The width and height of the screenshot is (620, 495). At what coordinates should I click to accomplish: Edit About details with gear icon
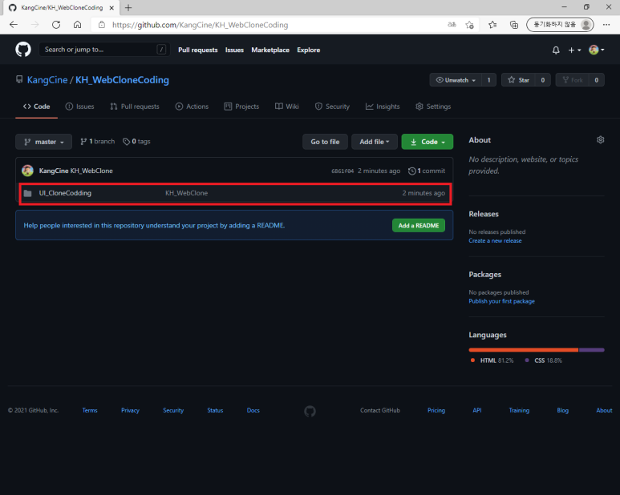coord(600,139)
